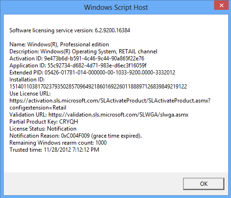This screenshot has height=198, width=231.
Task: Click the Use License URL: label
Action: (30, 94)
